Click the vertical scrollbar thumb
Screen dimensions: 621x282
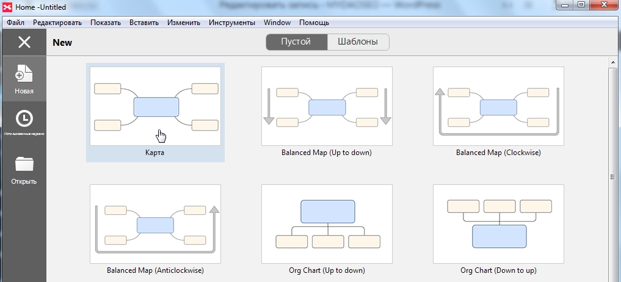(612, 176)
